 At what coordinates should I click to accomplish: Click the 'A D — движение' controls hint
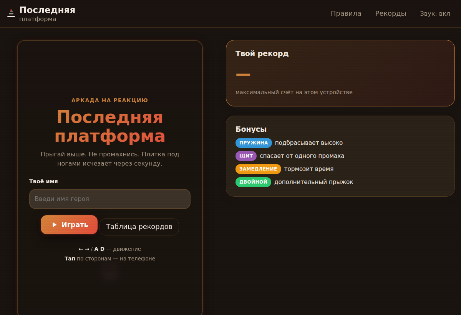tap(110, 249)
